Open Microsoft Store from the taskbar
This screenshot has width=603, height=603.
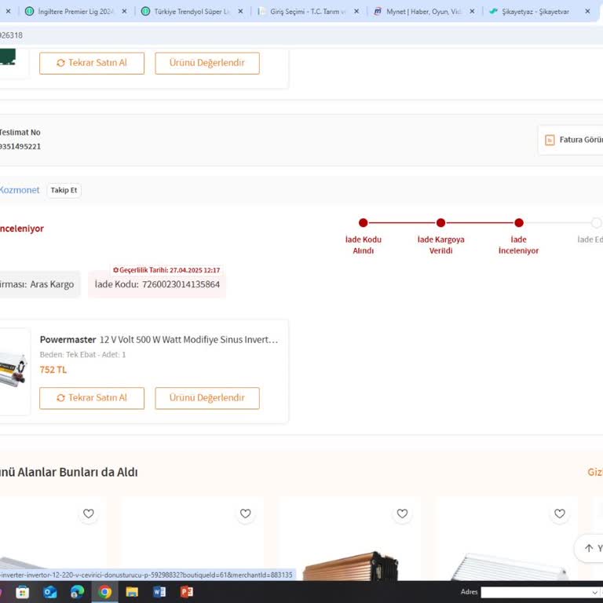[x=22, y=592]
